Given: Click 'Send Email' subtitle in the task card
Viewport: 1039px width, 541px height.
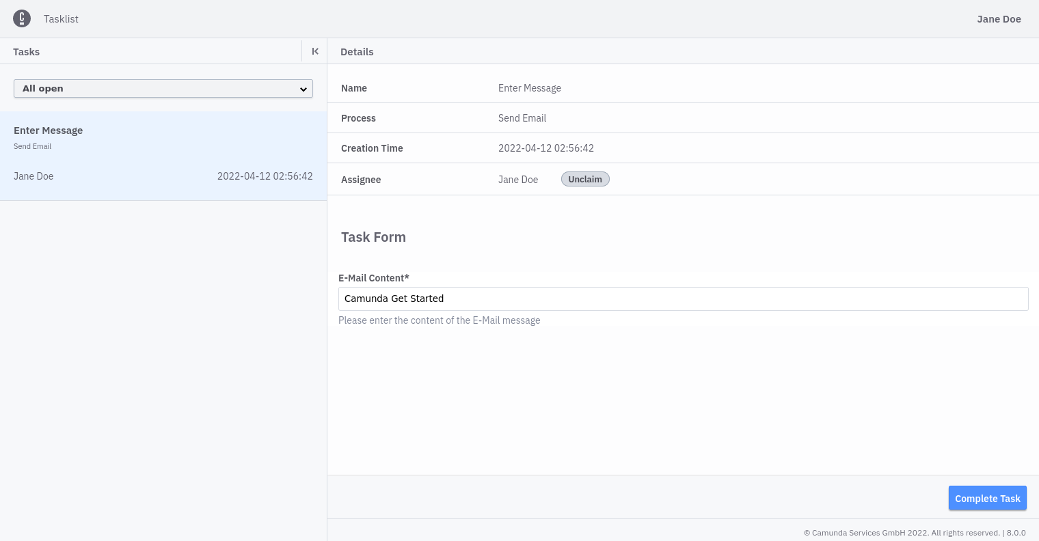Looking at the screenshot, I should coord(33,146).
